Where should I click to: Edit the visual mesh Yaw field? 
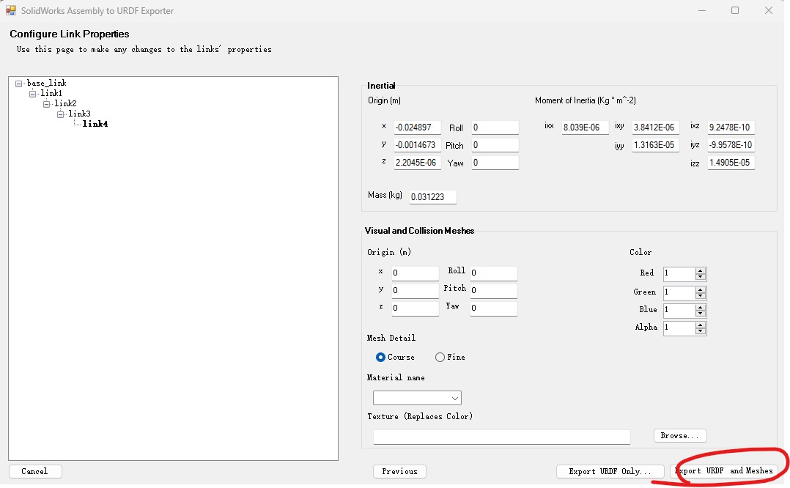tap(494, 308)
